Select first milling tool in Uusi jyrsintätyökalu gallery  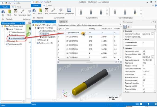tap(81, 12)
